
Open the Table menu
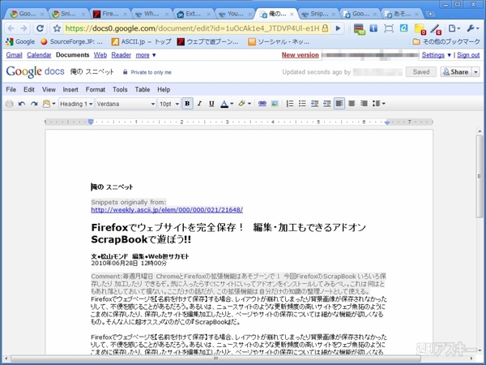143,90
